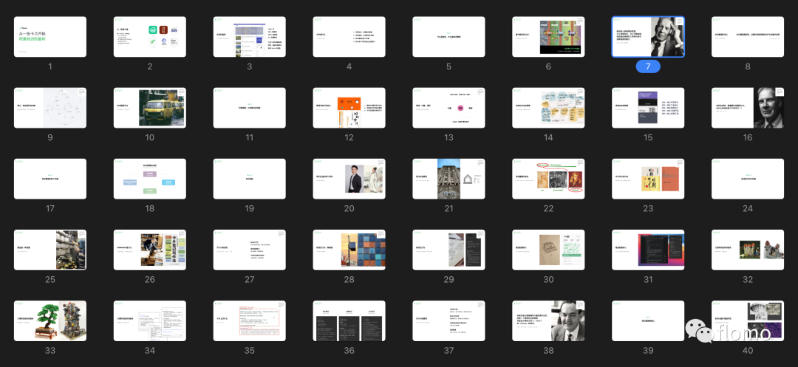
Task: Select slide 12 with orange book cover
Action: click(x=349, y=108)
